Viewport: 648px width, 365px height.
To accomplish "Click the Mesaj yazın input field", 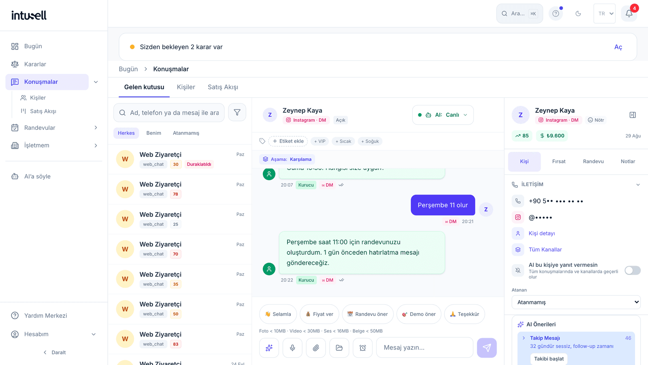I will pos(424,348).
